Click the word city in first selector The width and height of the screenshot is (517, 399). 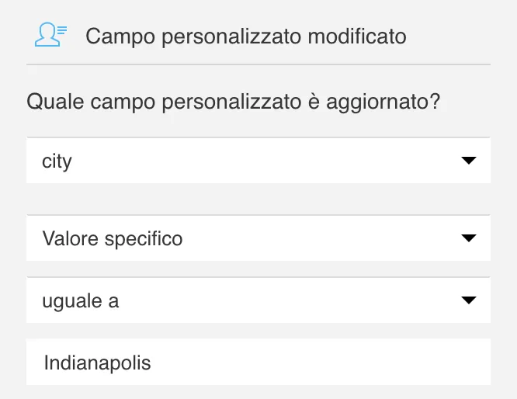(57, 161)
